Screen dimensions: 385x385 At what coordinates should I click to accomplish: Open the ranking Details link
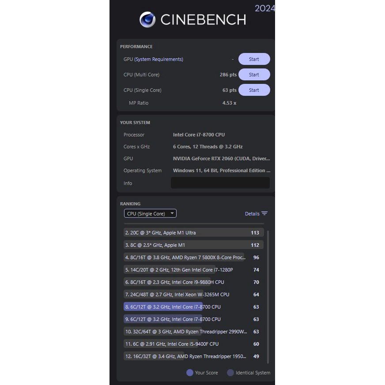pos(252,214)
